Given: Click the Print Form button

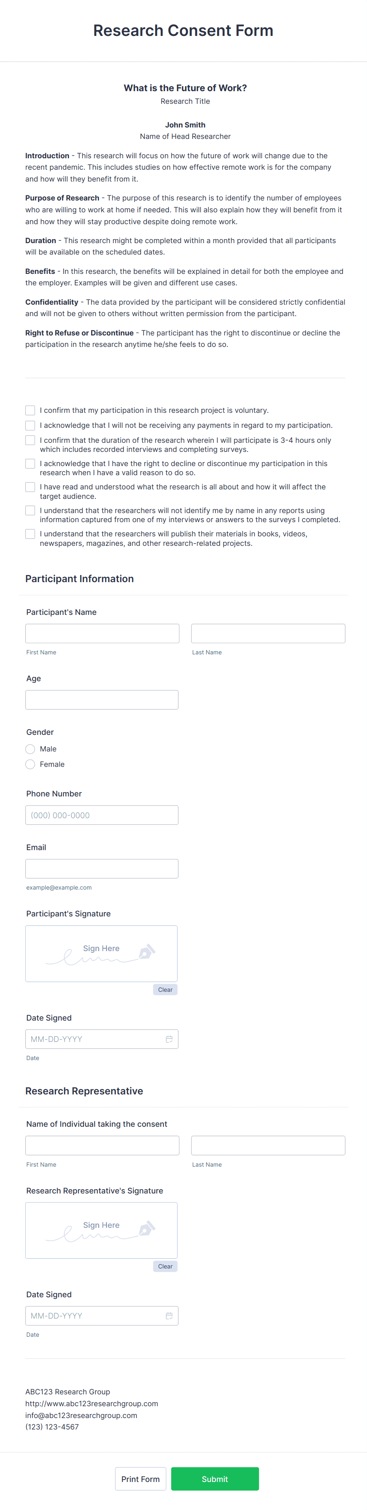Looking at the screenshot, I should point(140,1479).
